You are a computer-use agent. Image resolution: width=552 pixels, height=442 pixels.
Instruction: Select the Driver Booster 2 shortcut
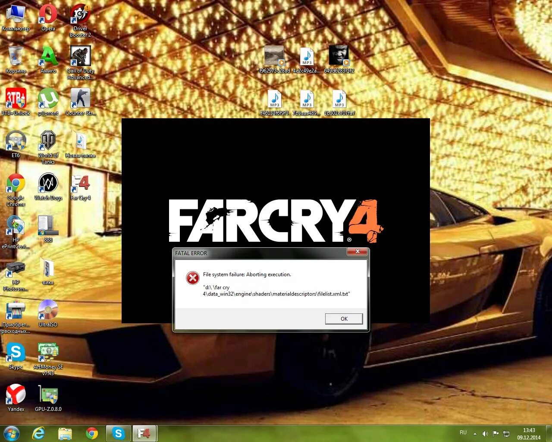click(80, 20)
